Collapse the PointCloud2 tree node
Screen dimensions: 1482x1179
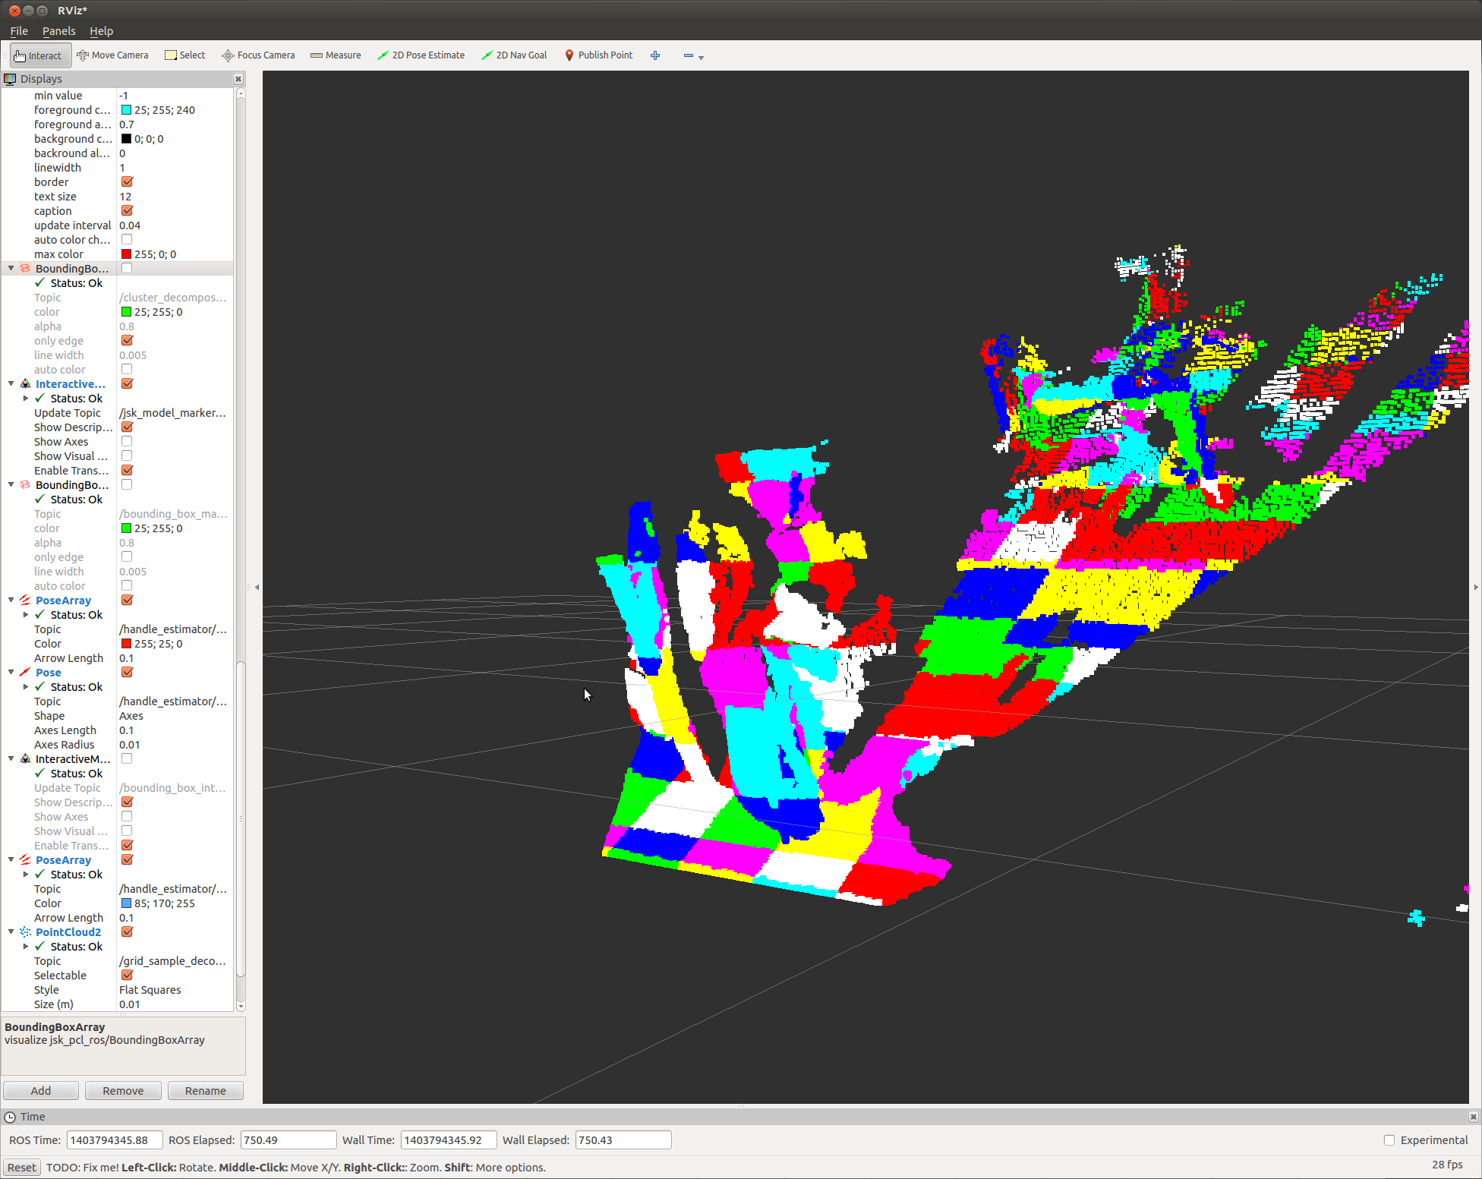point(11,932)
